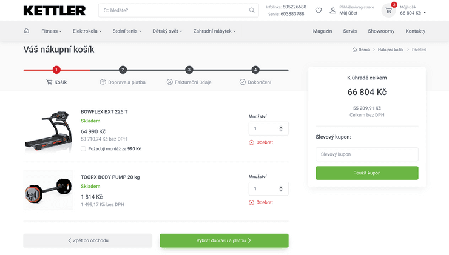Open the shopping cart icon in header

click(x=389, y=10)
